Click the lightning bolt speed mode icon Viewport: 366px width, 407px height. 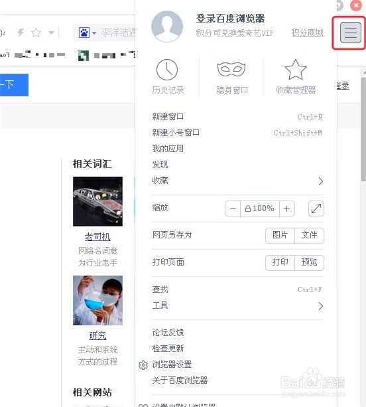pyautogui.click(x=21, y=33)
